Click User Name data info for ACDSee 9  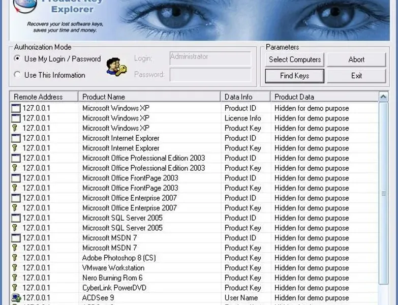pos(241,298)
